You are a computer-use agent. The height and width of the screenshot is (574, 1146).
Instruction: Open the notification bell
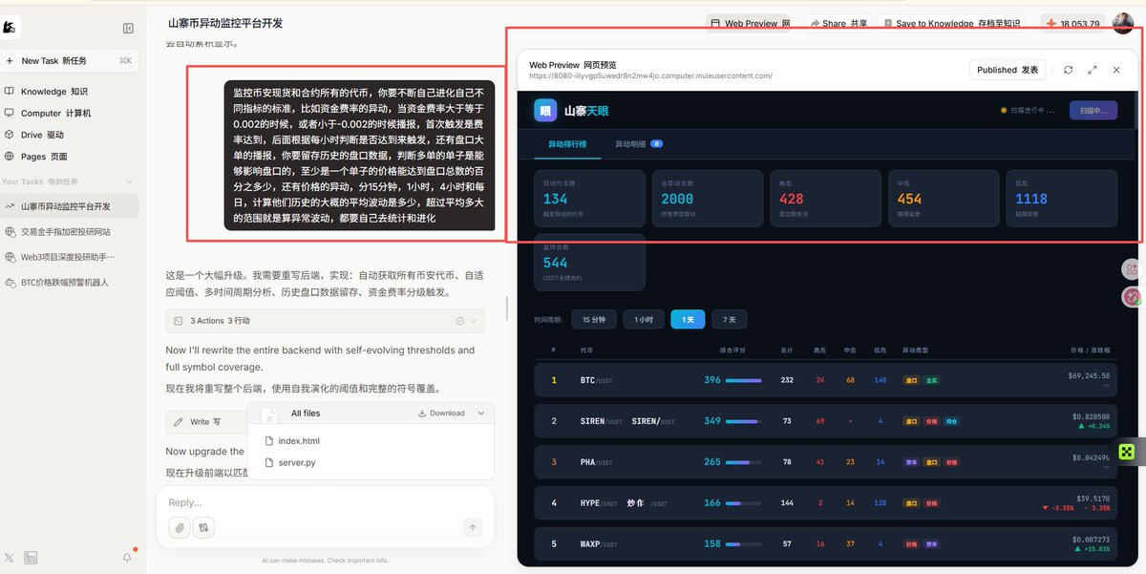pos(126,557)
